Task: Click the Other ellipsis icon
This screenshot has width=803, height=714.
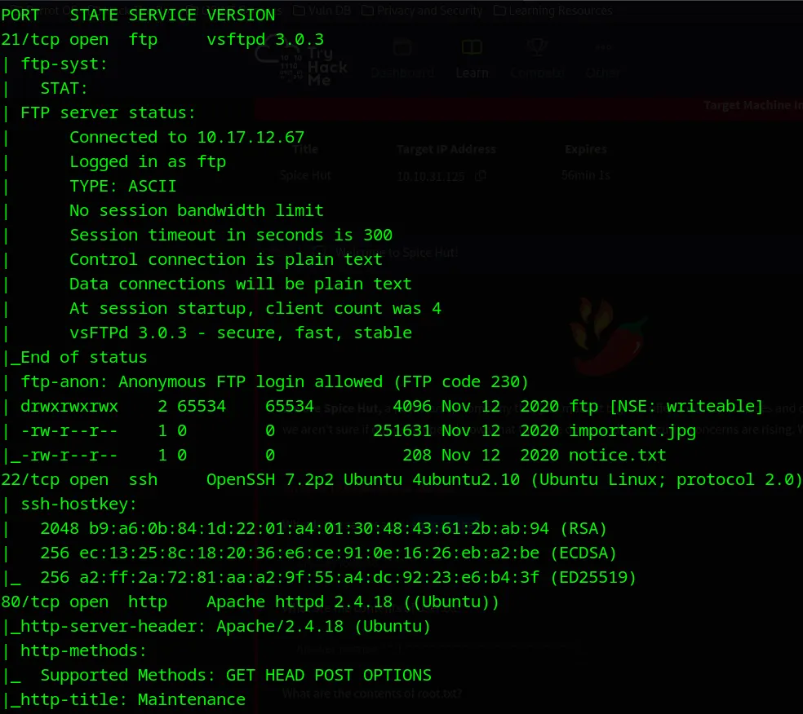Action: [x=603, y=49]
